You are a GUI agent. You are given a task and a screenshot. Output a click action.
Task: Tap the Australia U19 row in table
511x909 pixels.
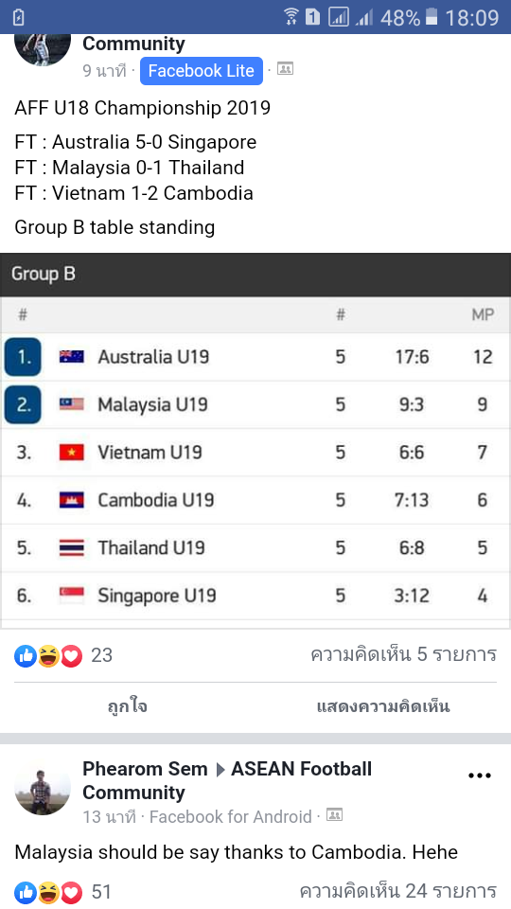[x=255, y=357]
